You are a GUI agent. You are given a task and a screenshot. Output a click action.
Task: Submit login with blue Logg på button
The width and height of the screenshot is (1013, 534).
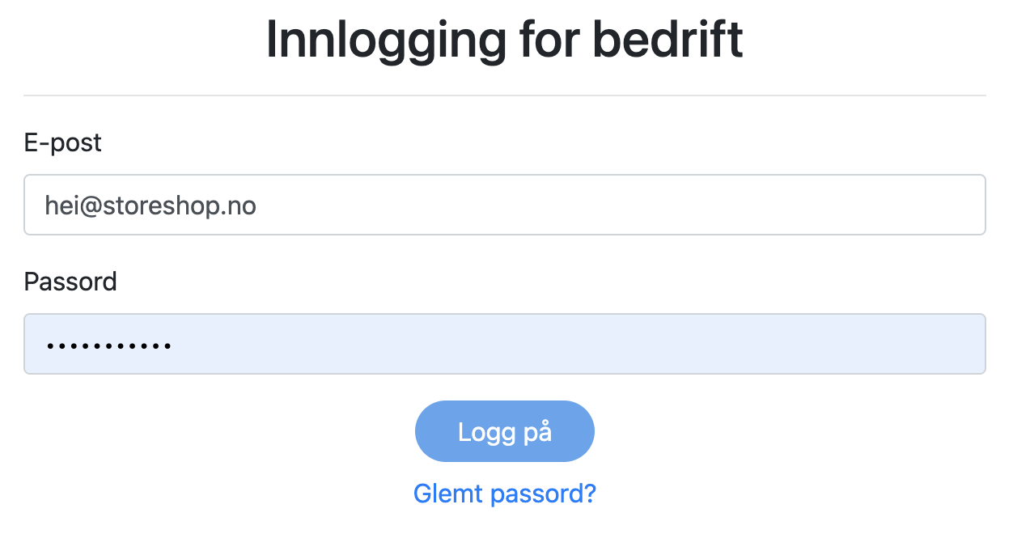pyautogui.click(x=504, y=431)
